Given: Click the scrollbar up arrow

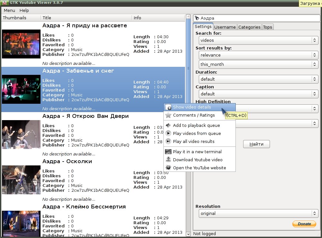Looking at the screenshot, I should coord(188,17).
